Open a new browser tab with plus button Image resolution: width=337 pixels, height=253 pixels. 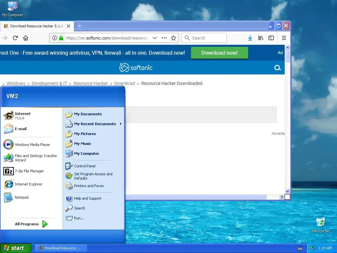pos(80,26)
